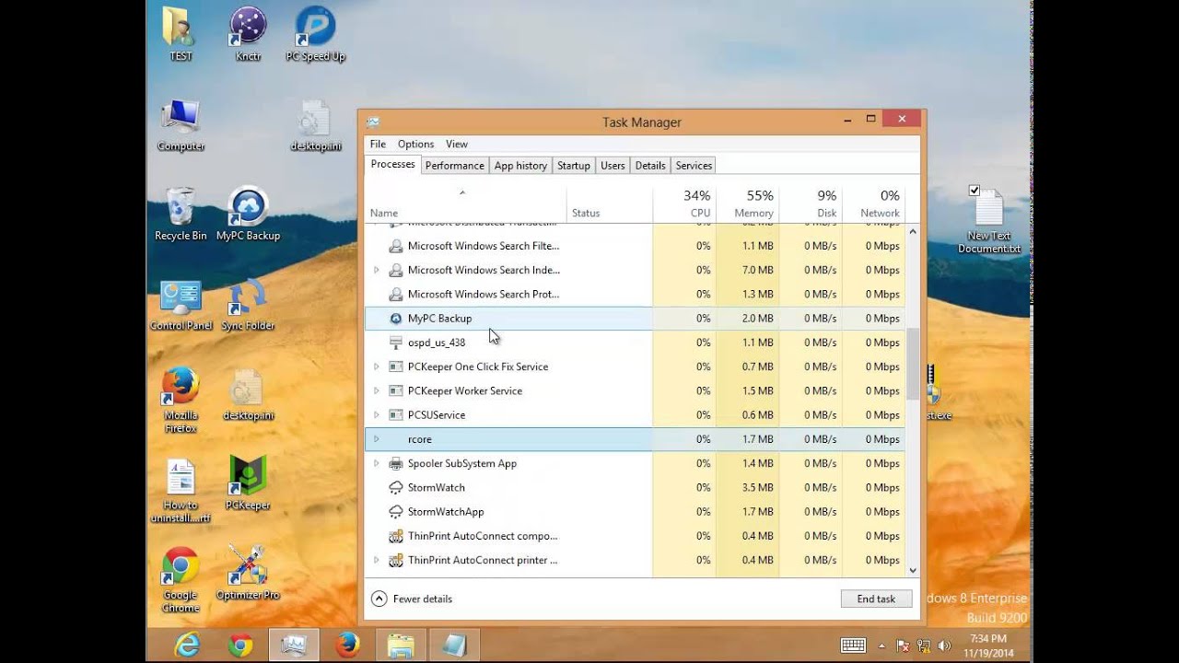The width and height of the screenshot is (1179, 663).
Task: Expand the rcore process row
Action: (376, 439)
